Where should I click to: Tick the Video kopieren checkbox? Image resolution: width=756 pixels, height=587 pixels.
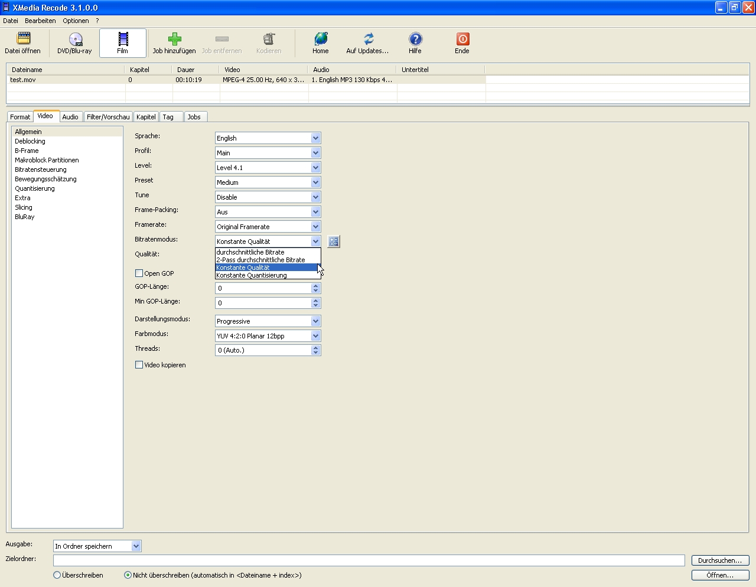(139, 365)
